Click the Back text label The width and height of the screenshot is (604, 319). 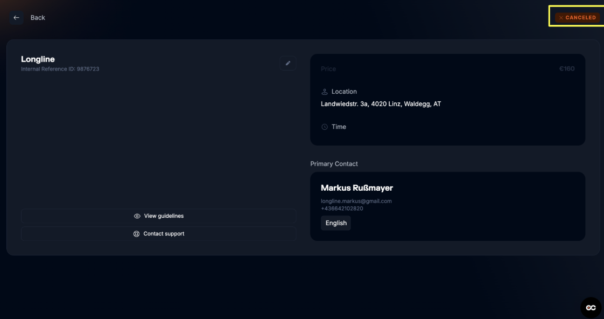[x=38, y=18]
